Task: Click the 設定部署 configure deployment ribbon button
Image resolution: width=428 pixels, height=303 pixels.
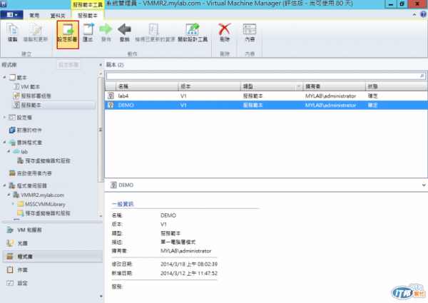Action: 68,35
